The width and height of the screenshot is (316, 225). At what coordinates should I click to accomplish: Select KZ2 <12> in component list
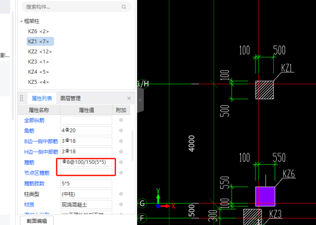40,52
